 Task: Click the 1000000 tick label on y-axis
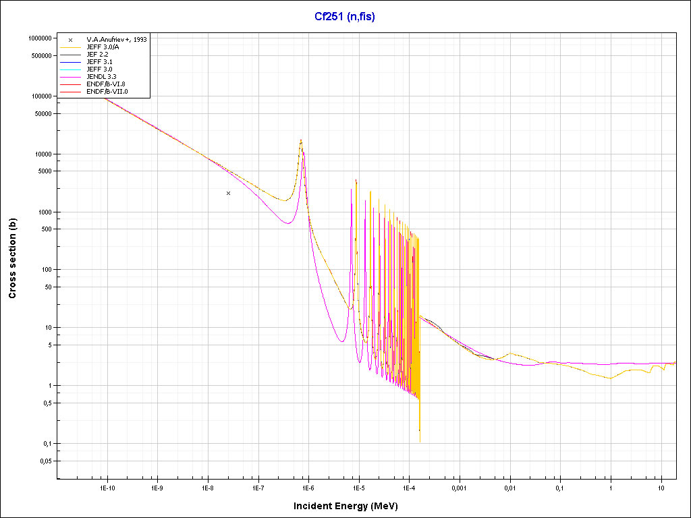coord(37,38)
